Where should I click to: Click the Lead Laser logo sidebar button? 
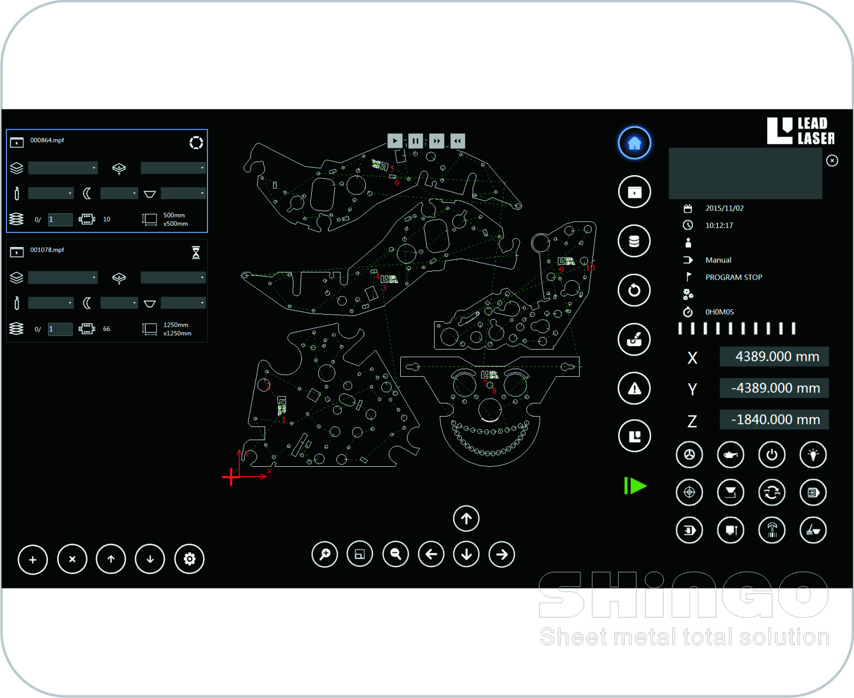(634, 436)
